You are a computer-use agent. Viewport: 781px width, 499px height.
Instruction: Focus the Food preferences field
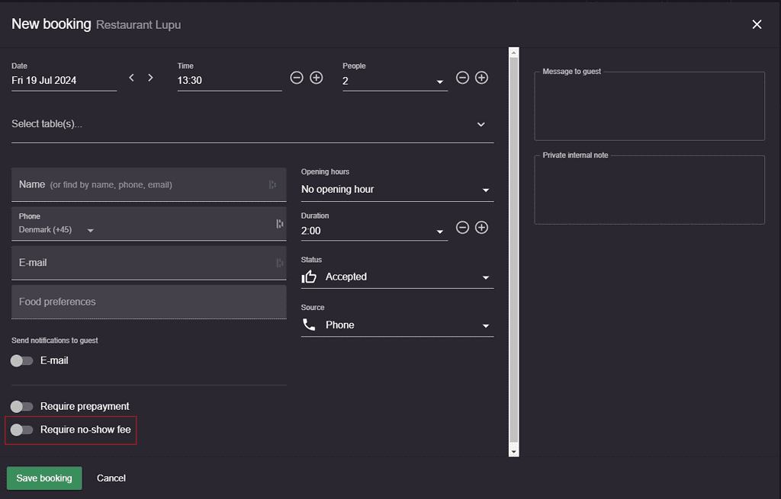tap(149, 302)
